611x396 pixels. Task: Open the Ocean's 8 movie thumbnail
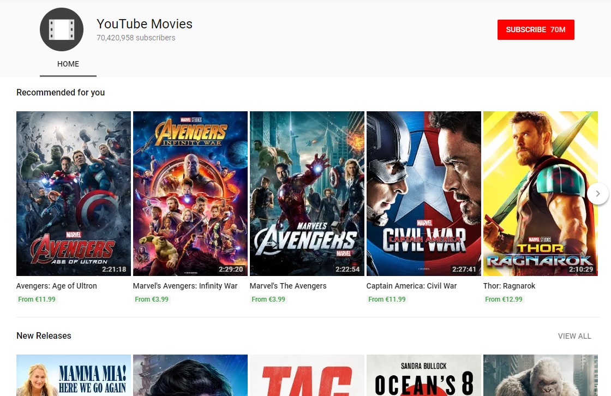423,375
